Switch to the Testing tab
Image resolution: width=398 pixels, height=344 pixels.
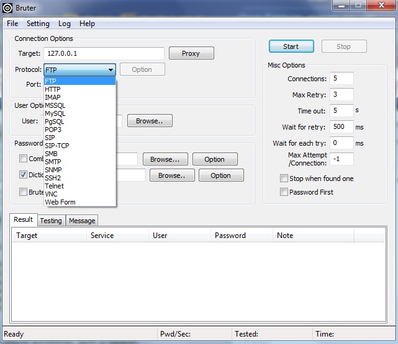click(x=51, y=221)
